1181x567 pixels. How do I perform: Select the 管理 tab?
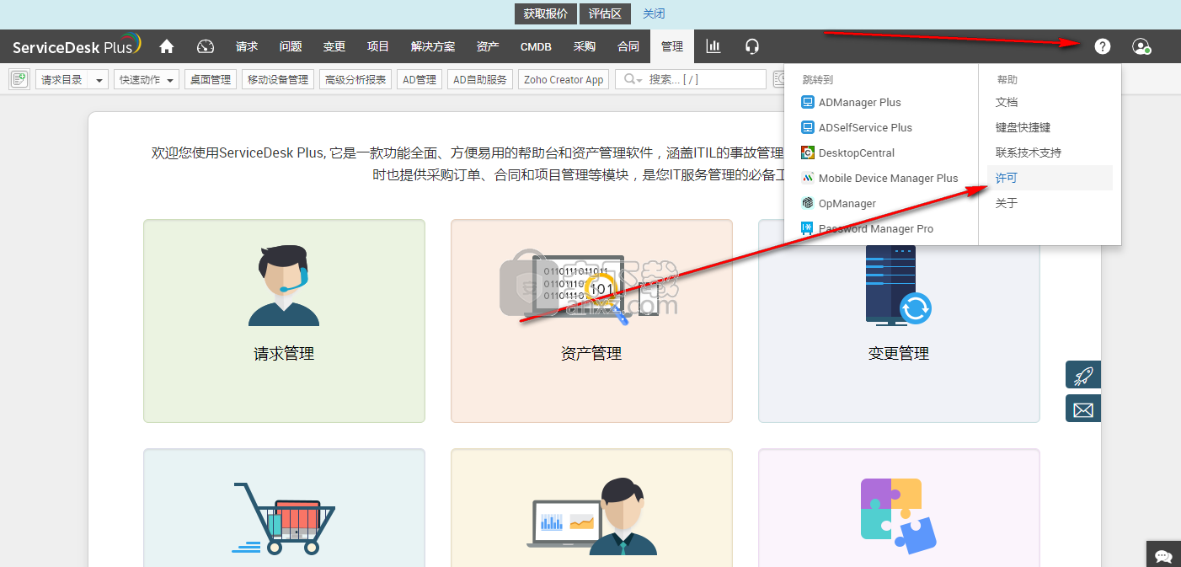pos(672,46)
